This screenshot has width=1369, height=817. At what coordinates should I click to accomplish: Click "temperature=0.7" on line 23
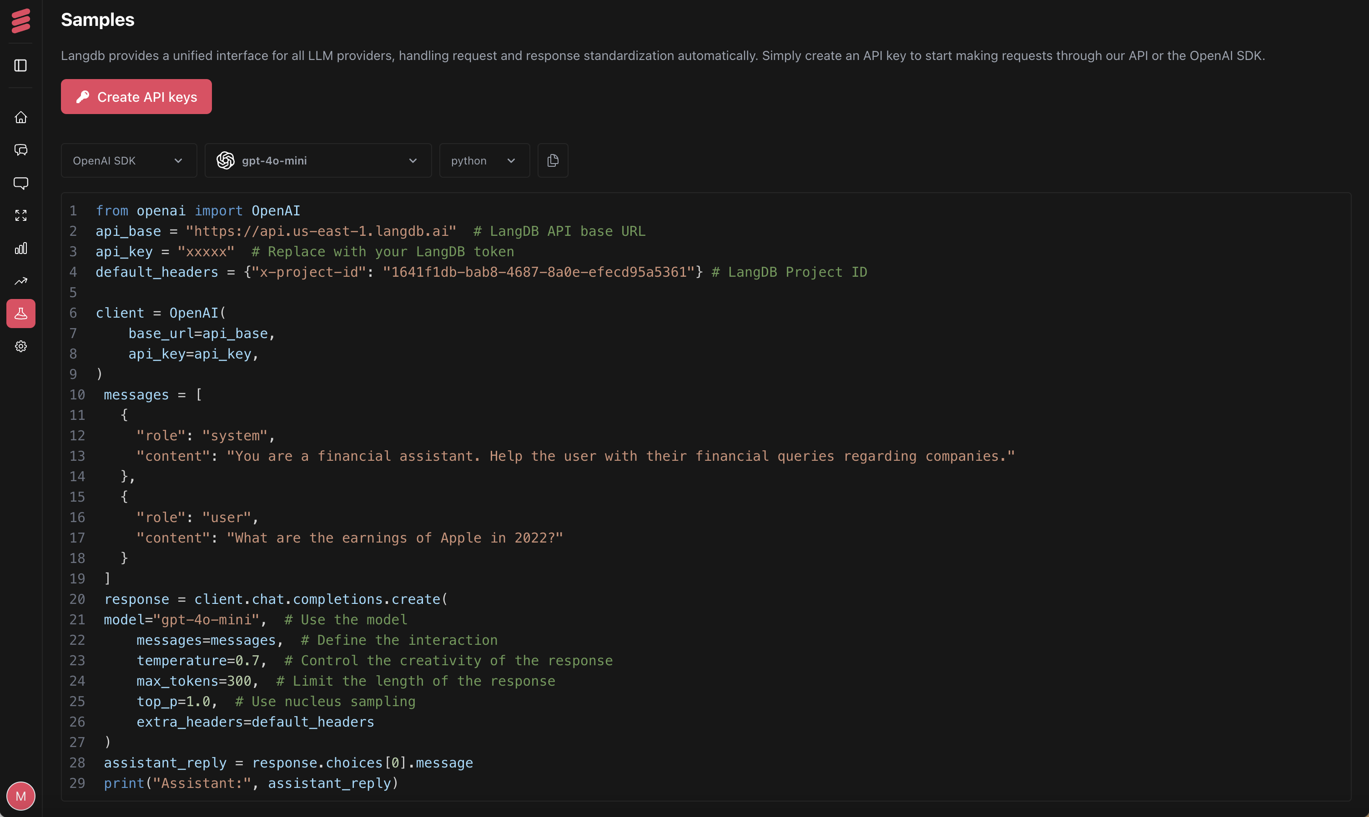point(198,661)
